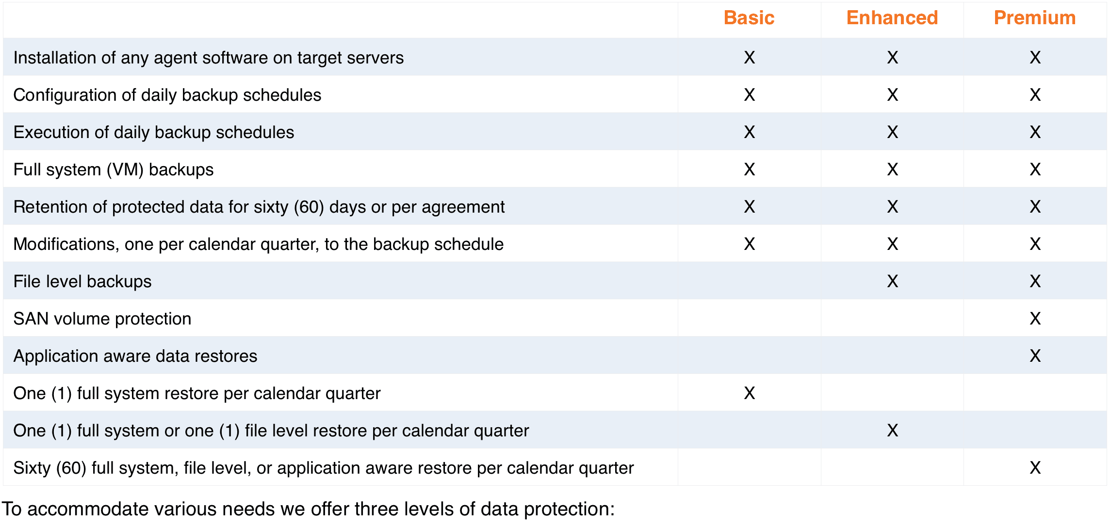The image size is (1111, 525).
Task: Click the sentence about three levels of data protection
Action: click(x=309, y=509)
